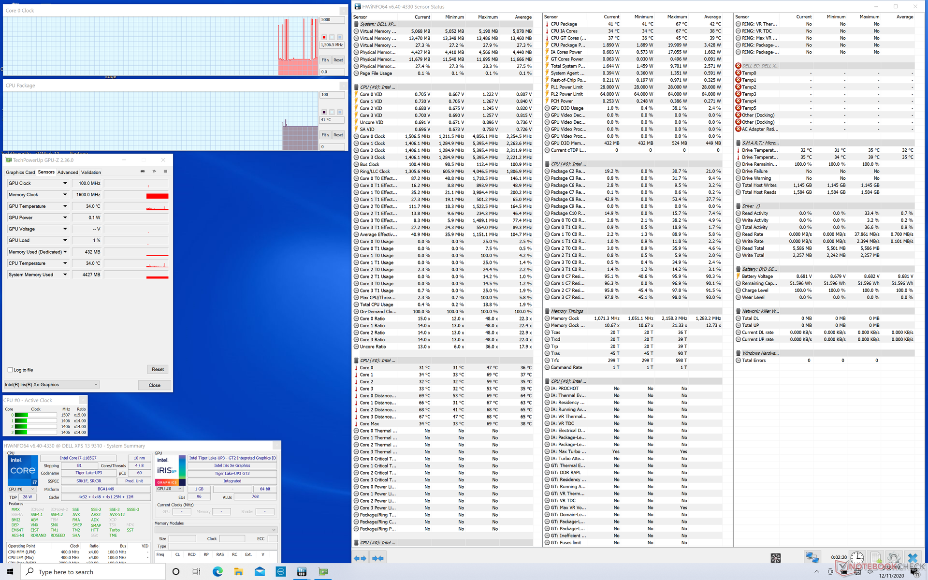Select Core 0 Clock sensor row

click(x=443, y=136)
